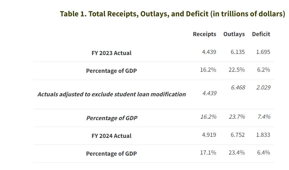Click the italic Percentage of GDP label

click(112, 118)
